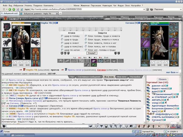The image size is (183, 137).
Task: Select 'блок груди, живота и пояса' defense
Action: 86,40
